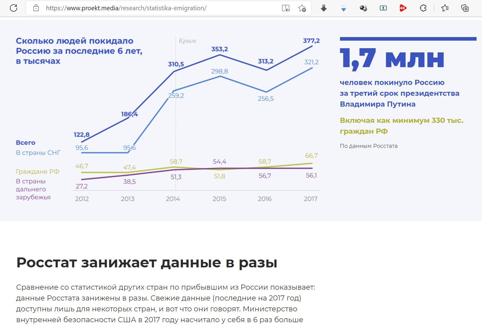The image size is (482, 327).
Task: Click the text 'Включая как минимум 330 тыс.'
Action: pos(402,120)
